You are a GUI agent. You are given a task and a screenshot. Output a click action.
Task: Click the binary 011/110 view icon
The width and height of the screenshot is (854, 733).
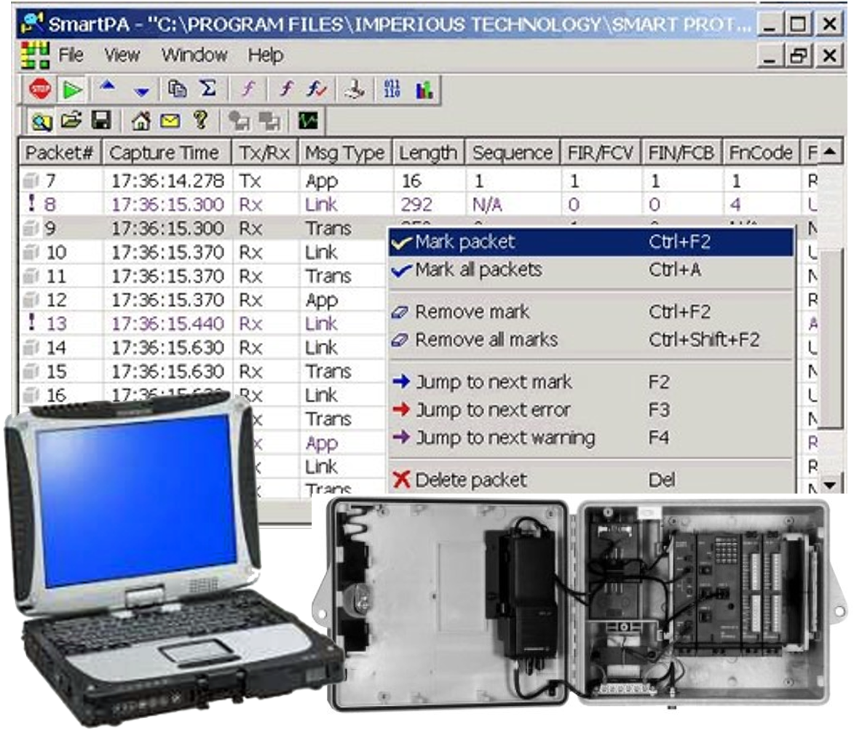(x=392, y=90)
